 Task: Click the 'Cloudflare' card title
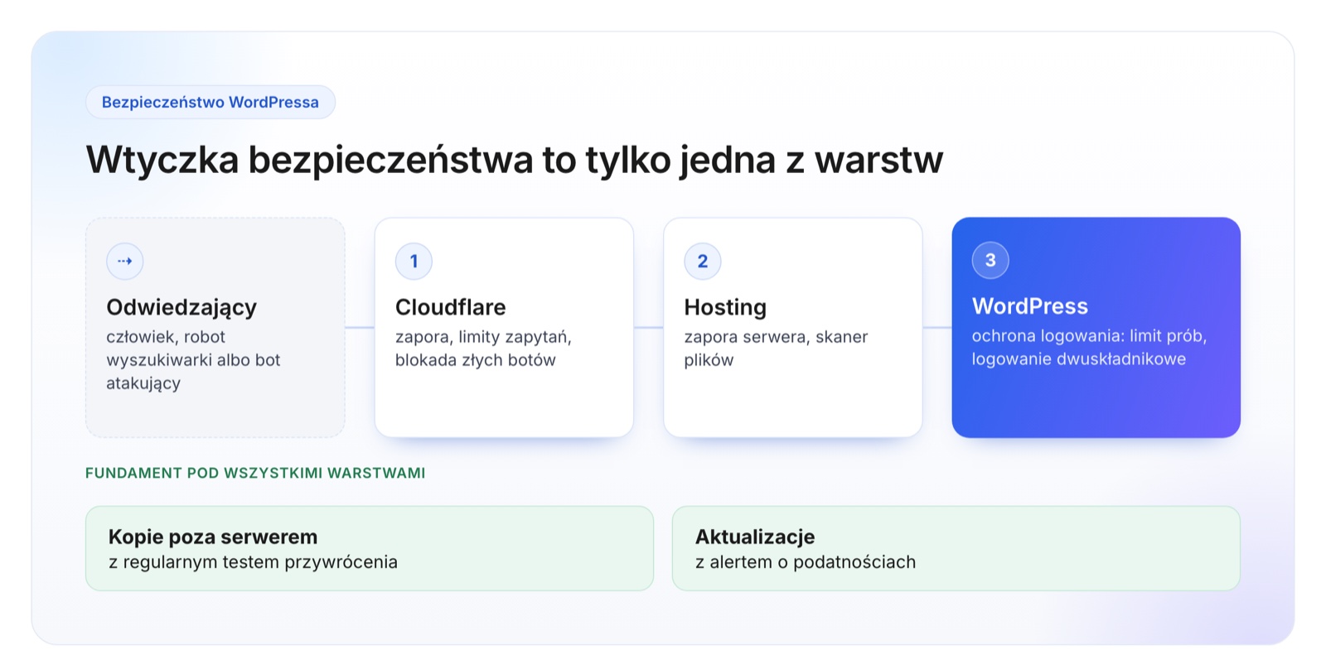[x=450, y=307]
